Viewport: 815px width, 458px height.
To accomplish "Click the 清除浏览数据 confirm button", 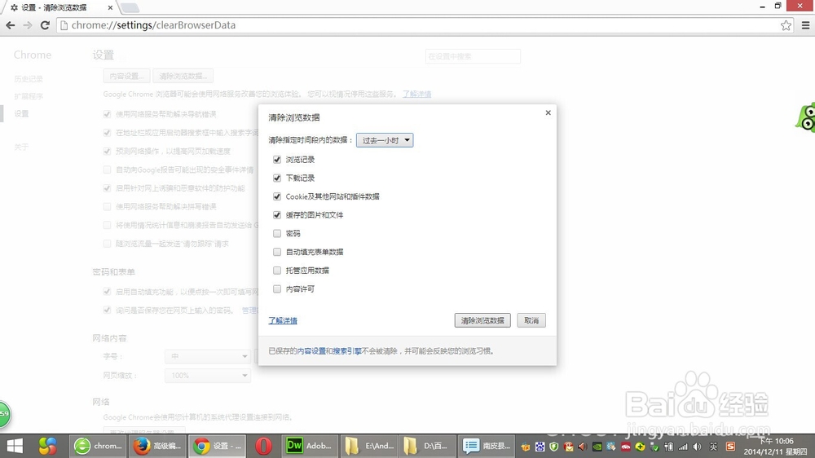I will pos(482,320).
